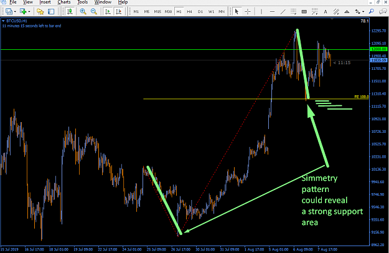Select the Rectangle shape tool

click(x=304, y=11)
